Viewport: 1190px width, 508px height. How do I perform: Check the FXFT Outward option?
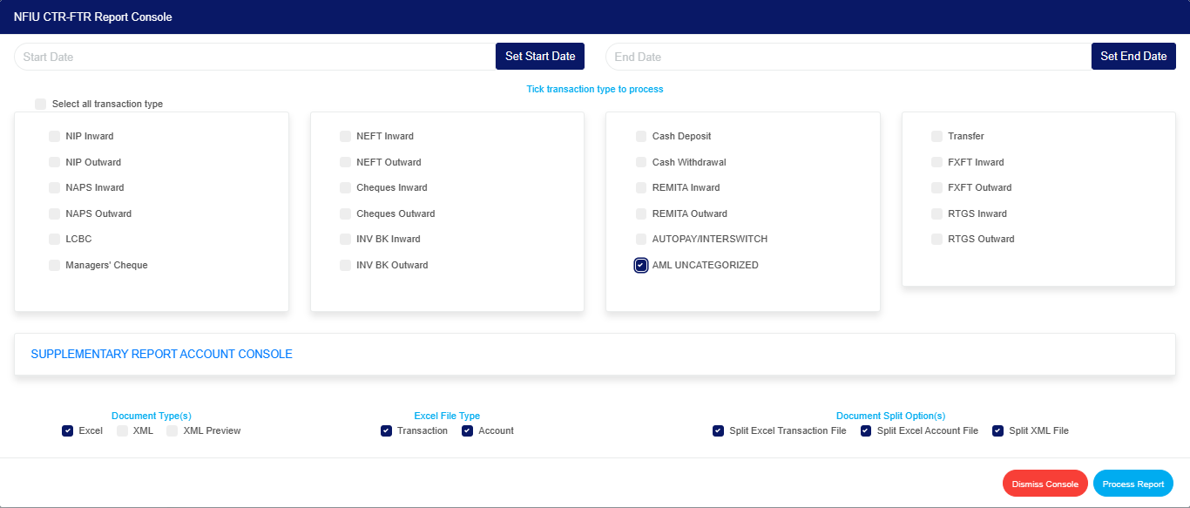pos(937,188)
